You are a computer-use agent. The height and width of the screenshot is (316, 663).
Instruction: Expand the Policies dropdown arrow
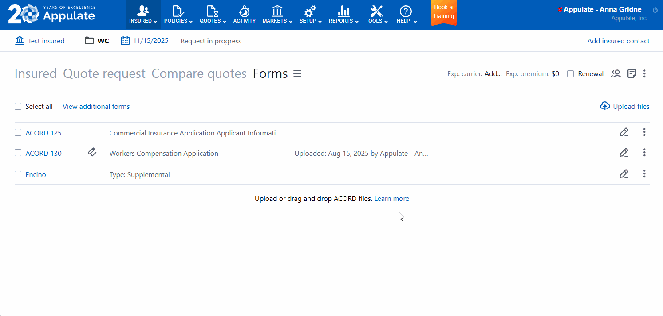[190, 21]
